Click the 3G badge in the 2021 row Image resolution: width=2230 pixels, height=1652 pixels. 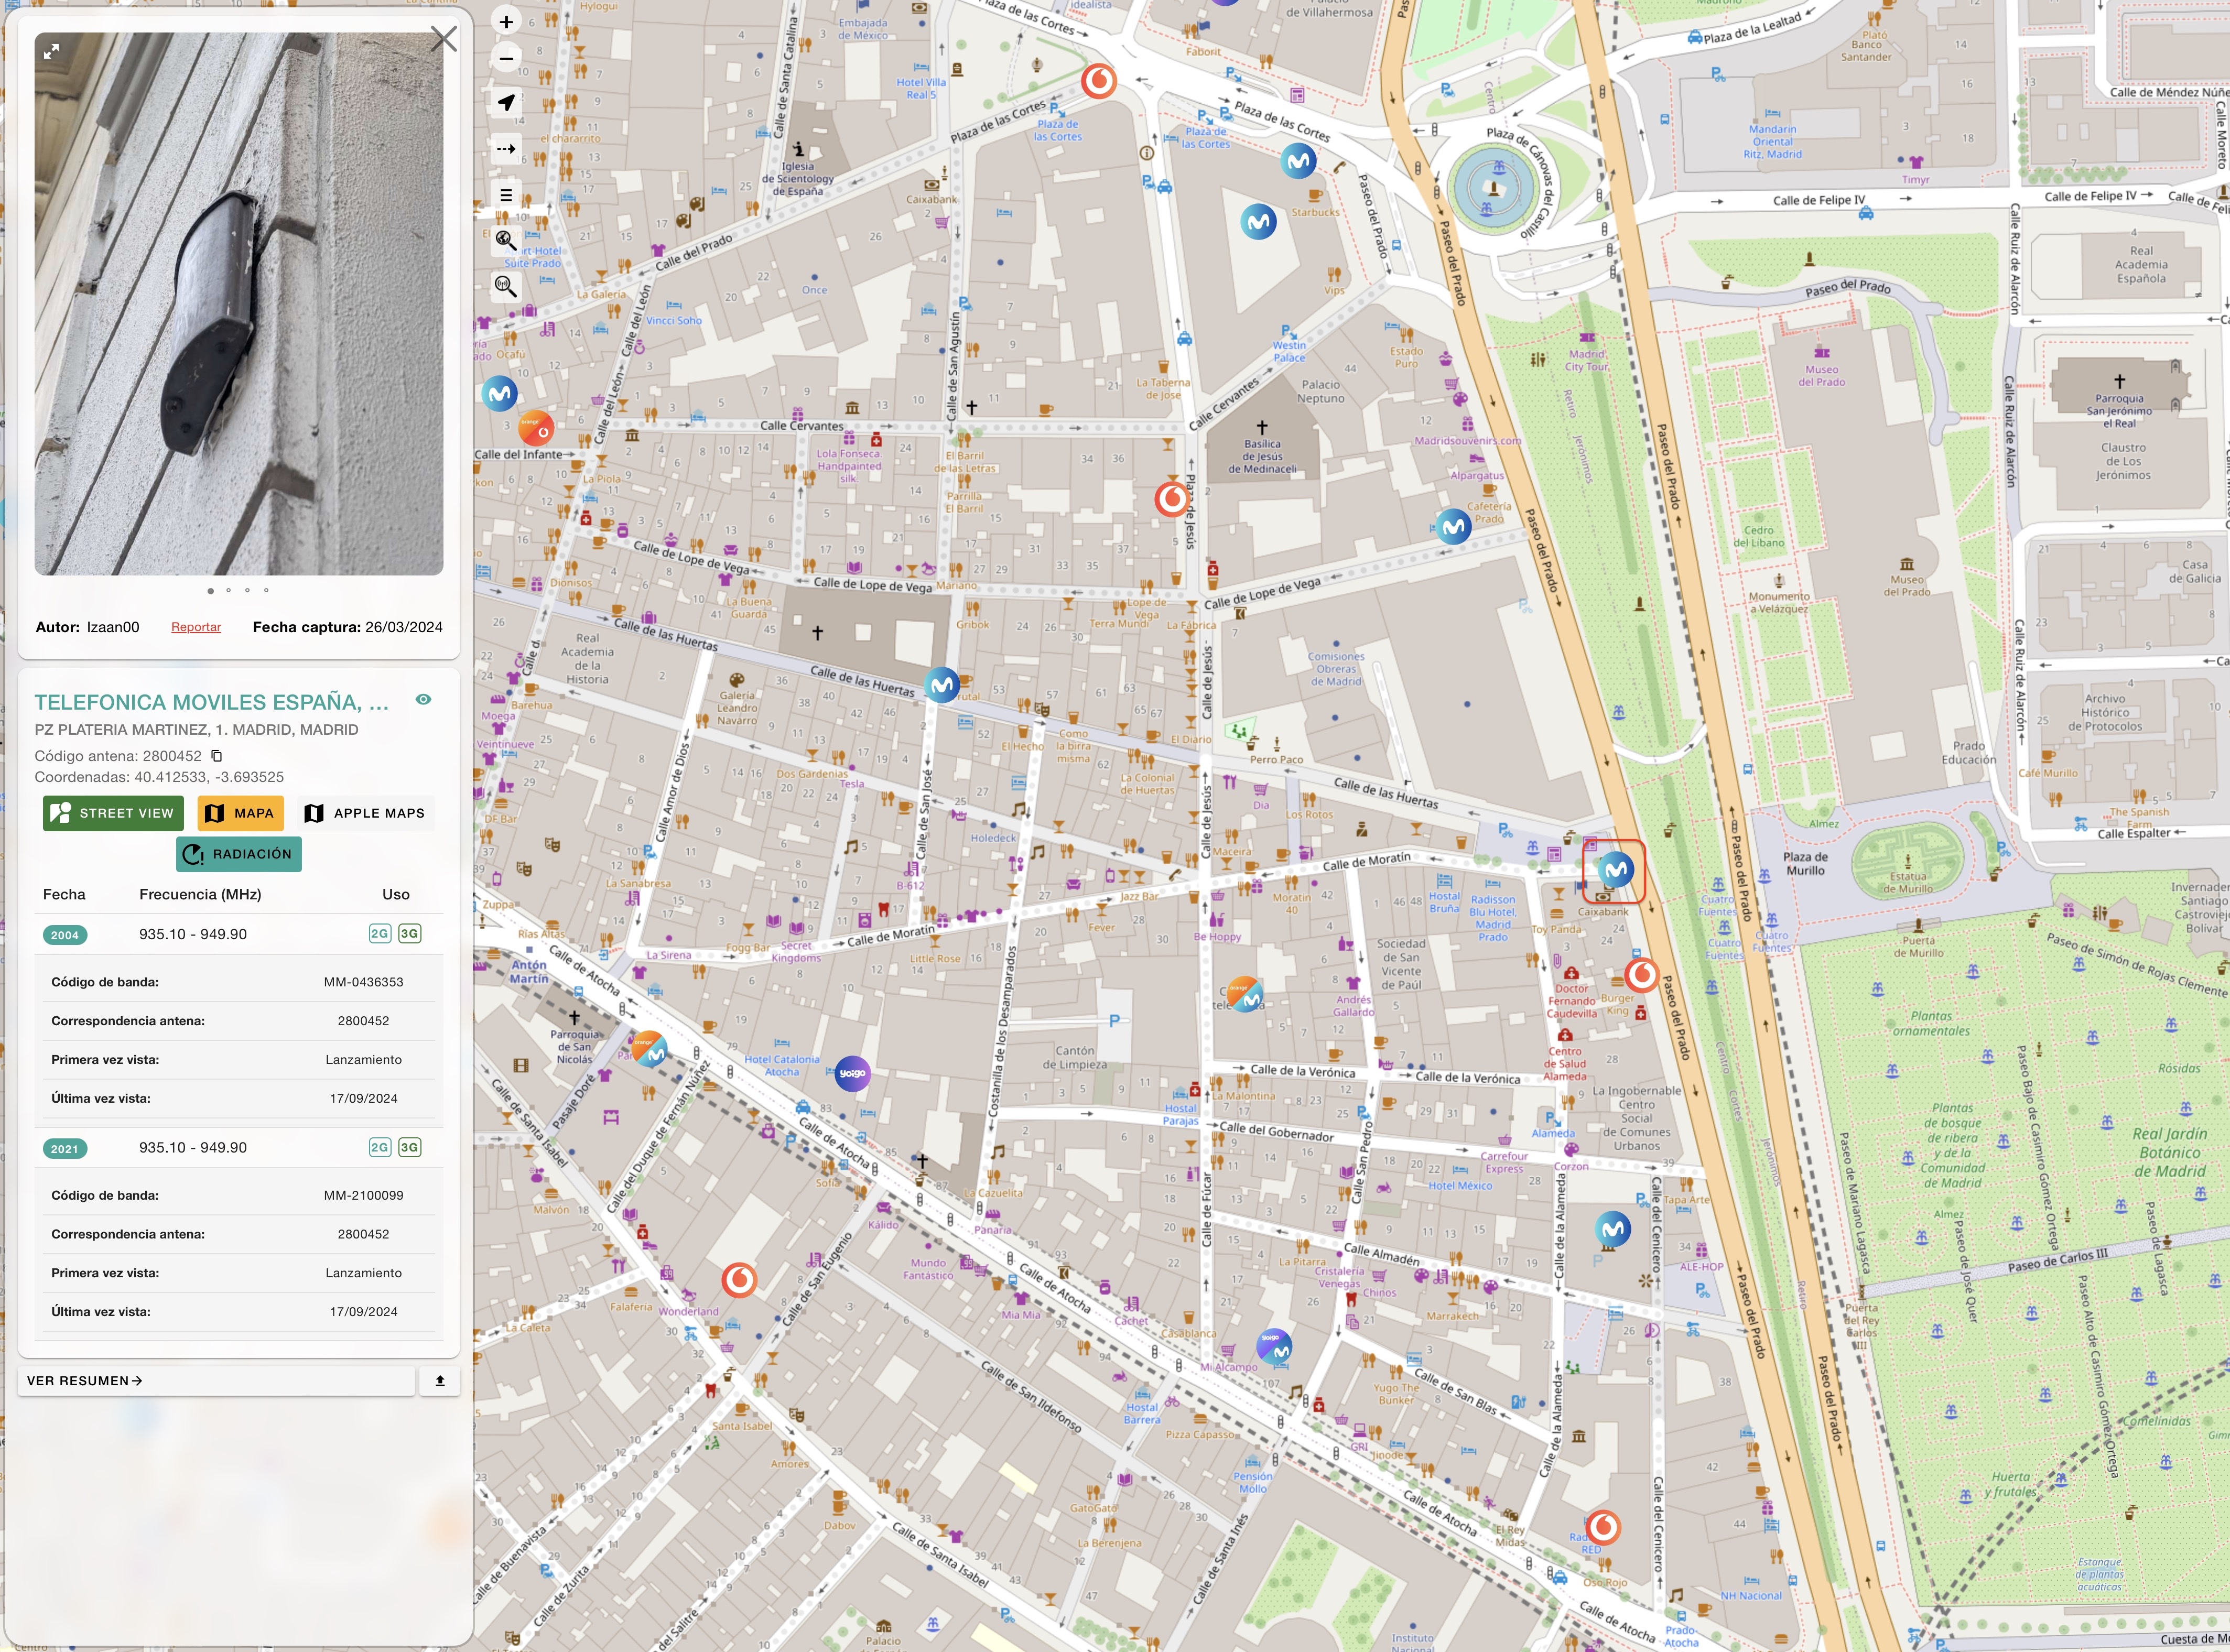pyautogui.click(x=409, y=1148)
